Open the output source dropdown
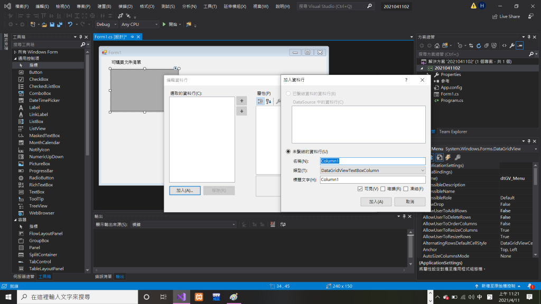The width and height of the screenshot is (541, 304). point(183,225)
